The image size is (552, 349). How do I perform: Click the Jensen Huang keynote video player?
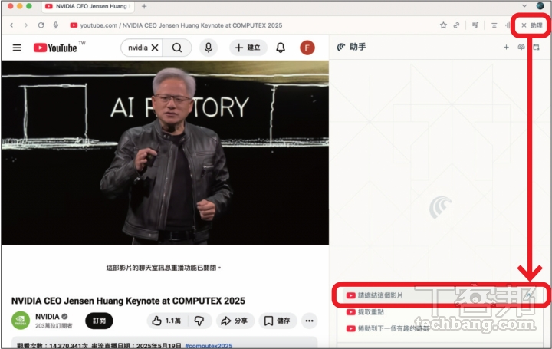pos(165,153)
